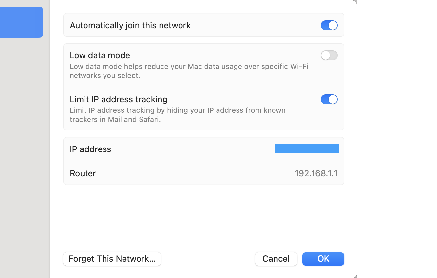Click the Low data mode heading
Screen dimensions: 437x278
point(100,55)
